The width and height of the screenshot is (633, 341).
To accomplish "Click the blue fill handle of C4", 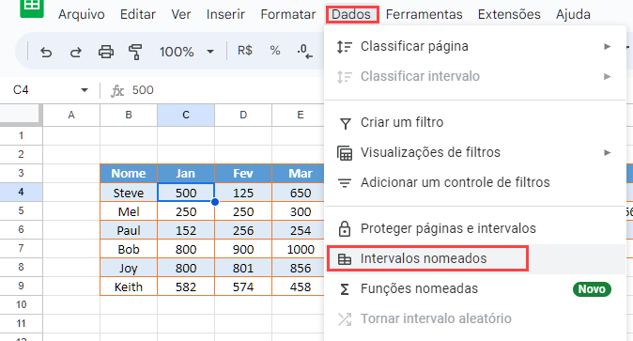I will click(x=215, y=202).
